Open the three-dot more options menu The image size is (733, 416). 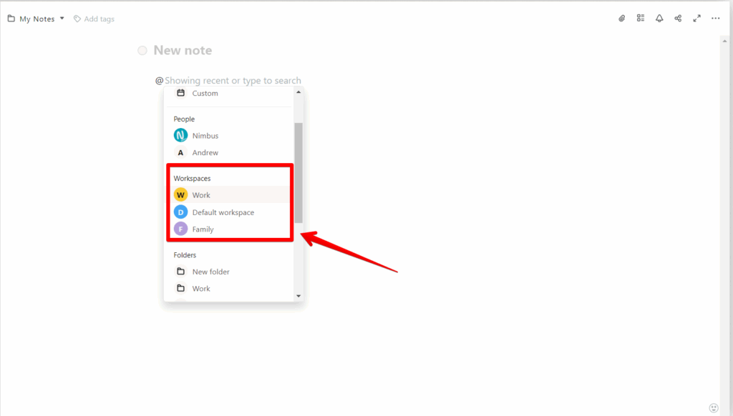[x=715, y=19]
